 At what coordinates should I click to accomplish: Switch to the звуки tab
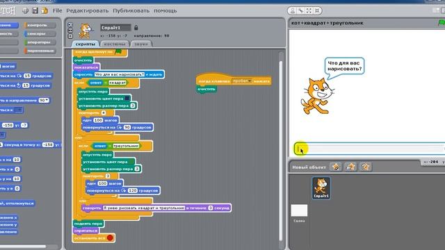[141, 44]
